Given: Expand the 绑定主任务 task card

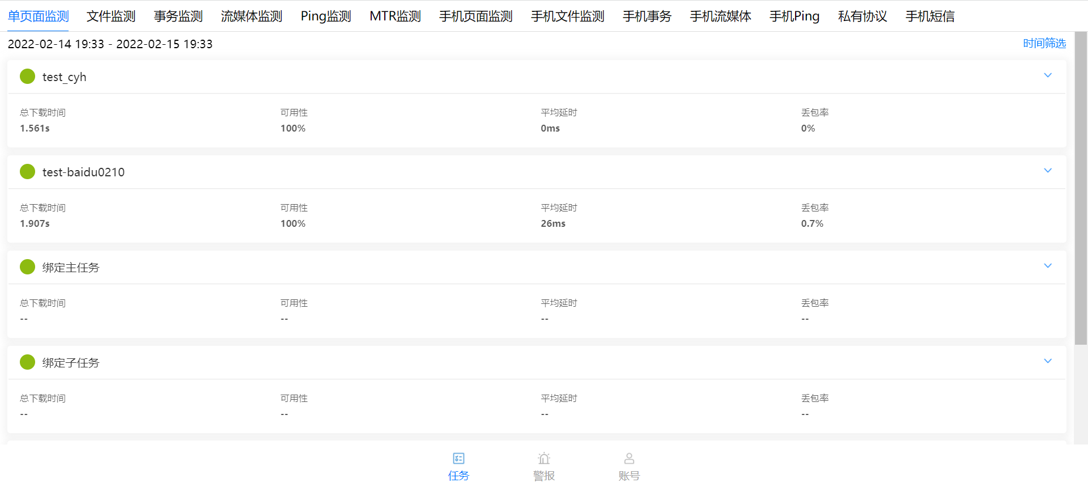Looking at the screenshot, I should coord(1048,266).
